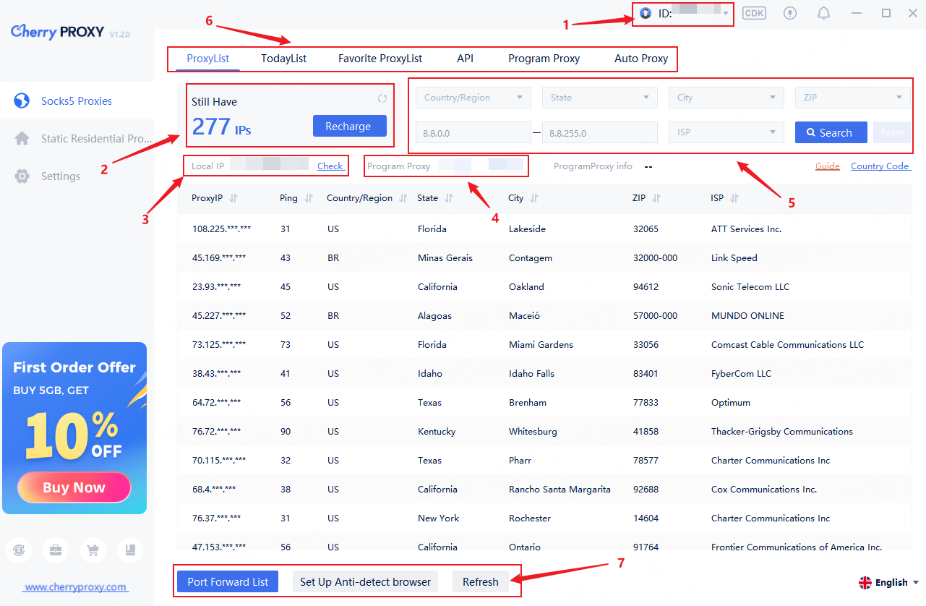Click the book guide icon in sidebar
The image size is (926, 606).
point(130,550)
